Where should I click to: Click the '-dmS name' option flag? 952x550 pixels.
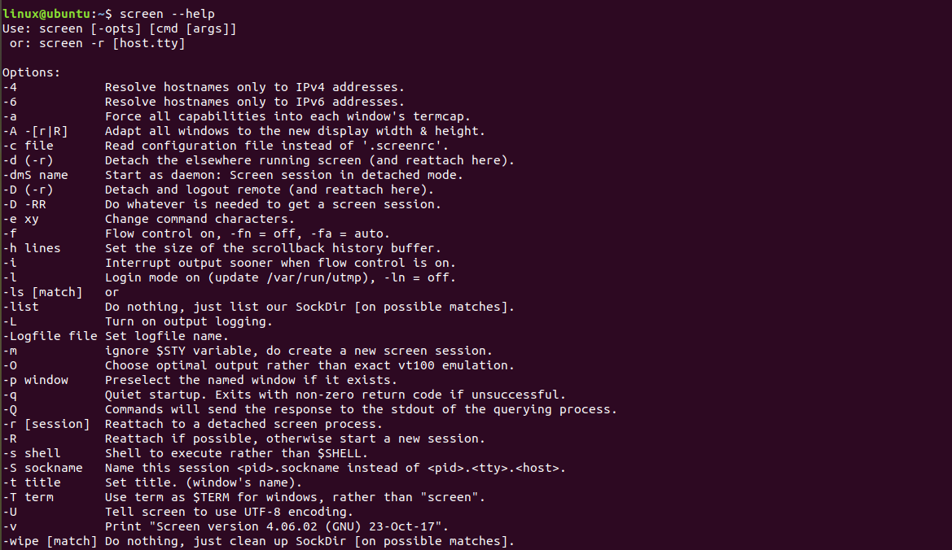tap(35, 175)
